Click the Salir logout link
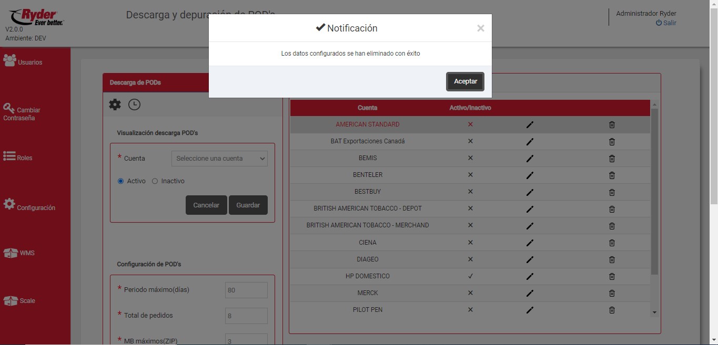 (x=666, y=23)
